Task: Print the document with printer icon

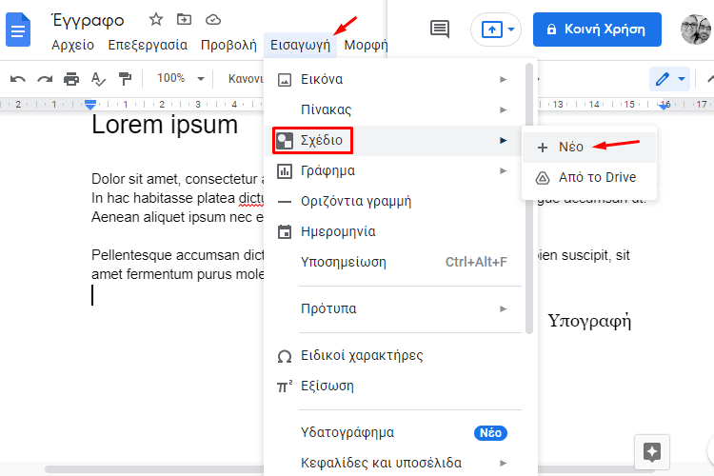Action: (71, 79)
